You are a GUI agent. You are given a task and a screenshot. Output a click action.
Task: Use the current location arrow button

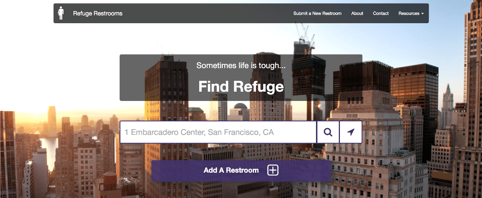[x=351, y=132]
